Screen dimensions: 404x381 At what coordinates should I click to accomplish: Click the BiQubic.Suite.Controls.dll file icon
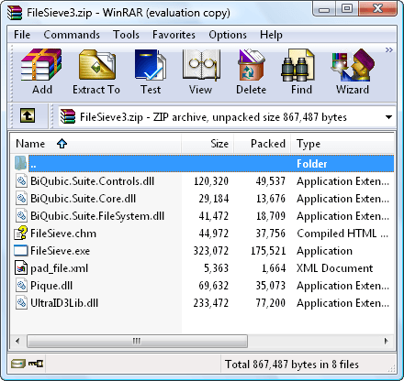pos(21,181)
